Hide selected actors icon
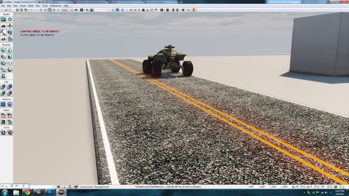The image size is (349, 196). [10, 115]
